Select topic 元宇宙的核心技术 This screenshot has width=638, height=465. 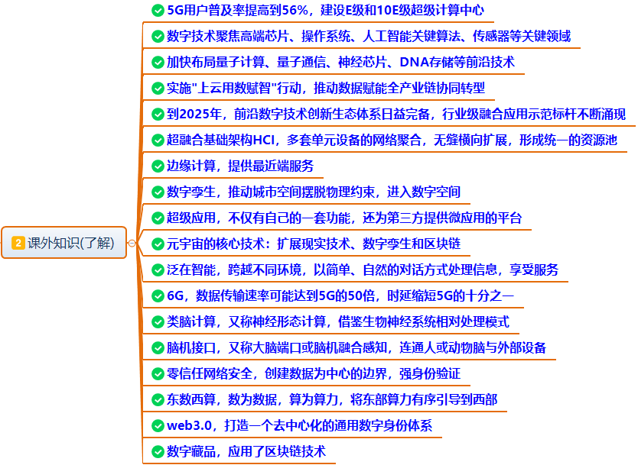tap(314, 244)
